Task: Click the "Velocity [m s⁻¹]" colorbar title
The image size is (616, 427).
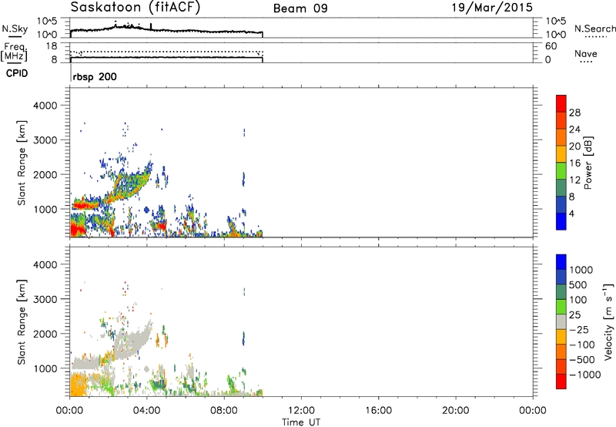Action: click(608, 321)
